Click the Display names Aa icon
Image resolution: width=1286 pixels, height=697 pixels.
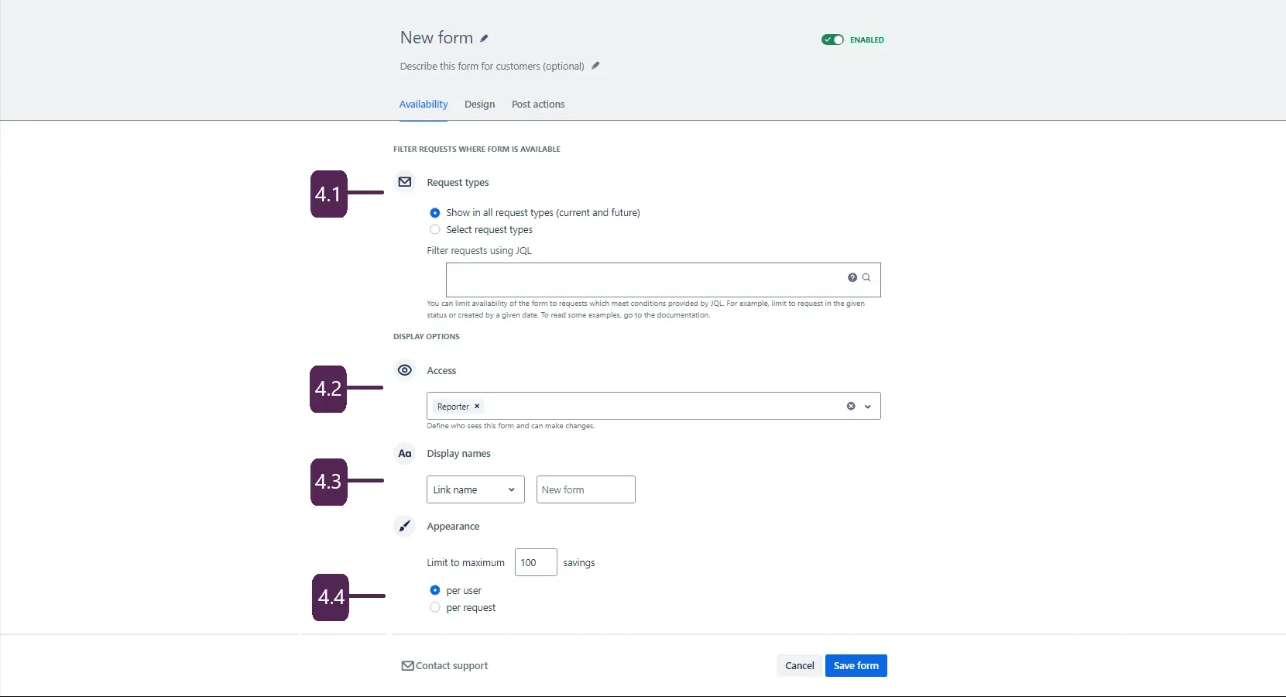tap(404, 454)
